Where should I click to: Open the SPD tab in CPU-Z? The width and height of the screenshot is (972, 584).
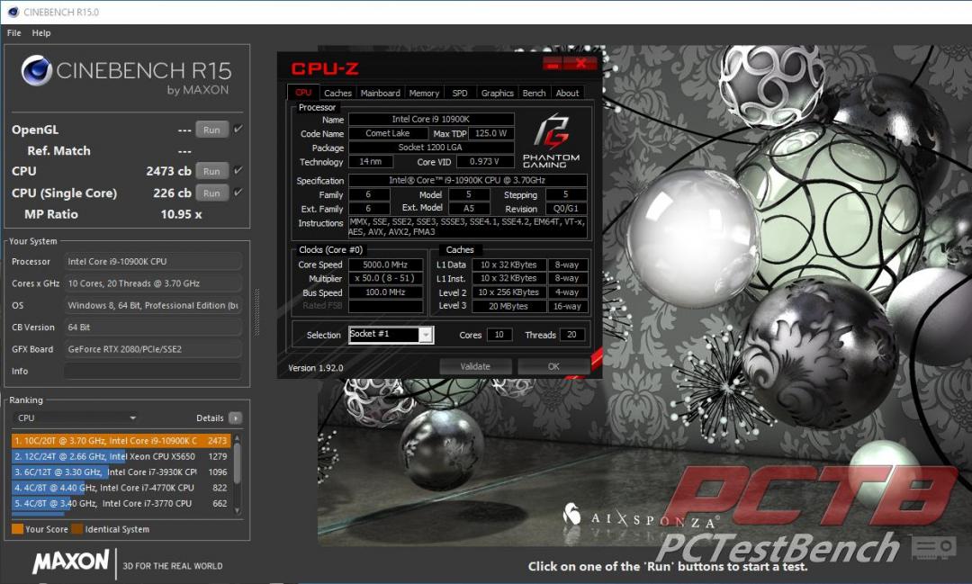[460, 93]
